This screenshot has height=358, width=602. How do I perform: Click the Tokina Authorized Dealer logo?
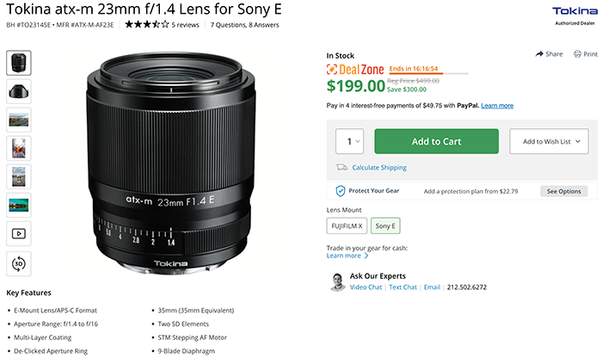point(574,15)
